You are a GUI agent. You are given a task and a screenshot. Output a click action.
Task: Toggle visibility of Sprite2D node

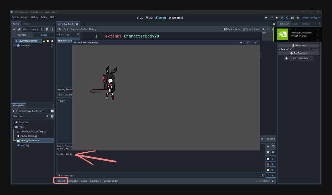pyautogui.click(x=52, y=45)
